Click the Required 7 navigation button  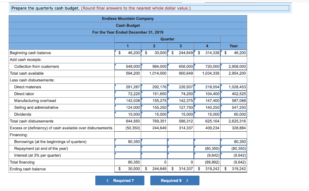click(119, 180)
